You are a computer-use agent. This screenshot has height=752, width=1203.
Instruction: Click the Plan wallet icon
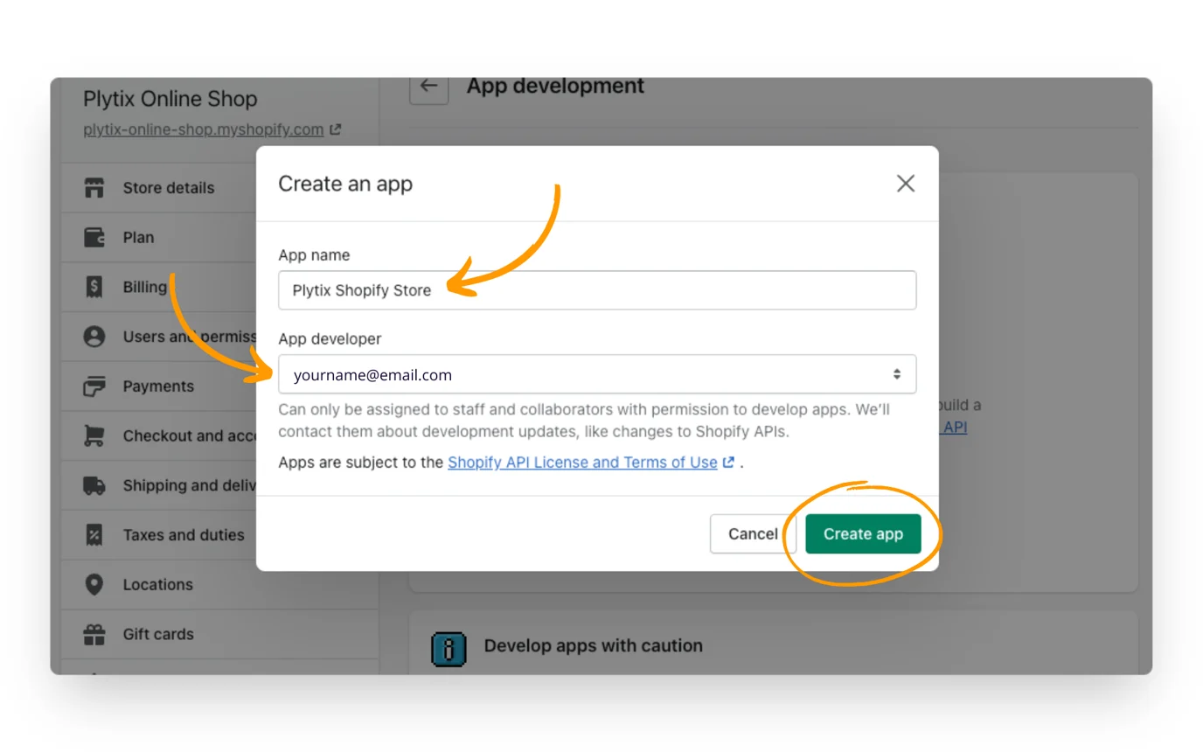[94, 238]
